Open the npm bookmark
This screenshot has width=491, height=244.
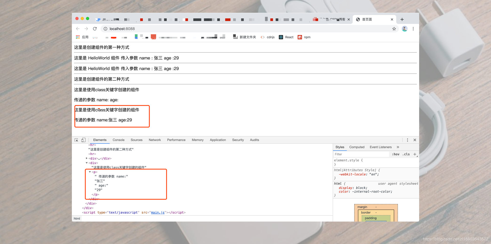tap(304, 37)
